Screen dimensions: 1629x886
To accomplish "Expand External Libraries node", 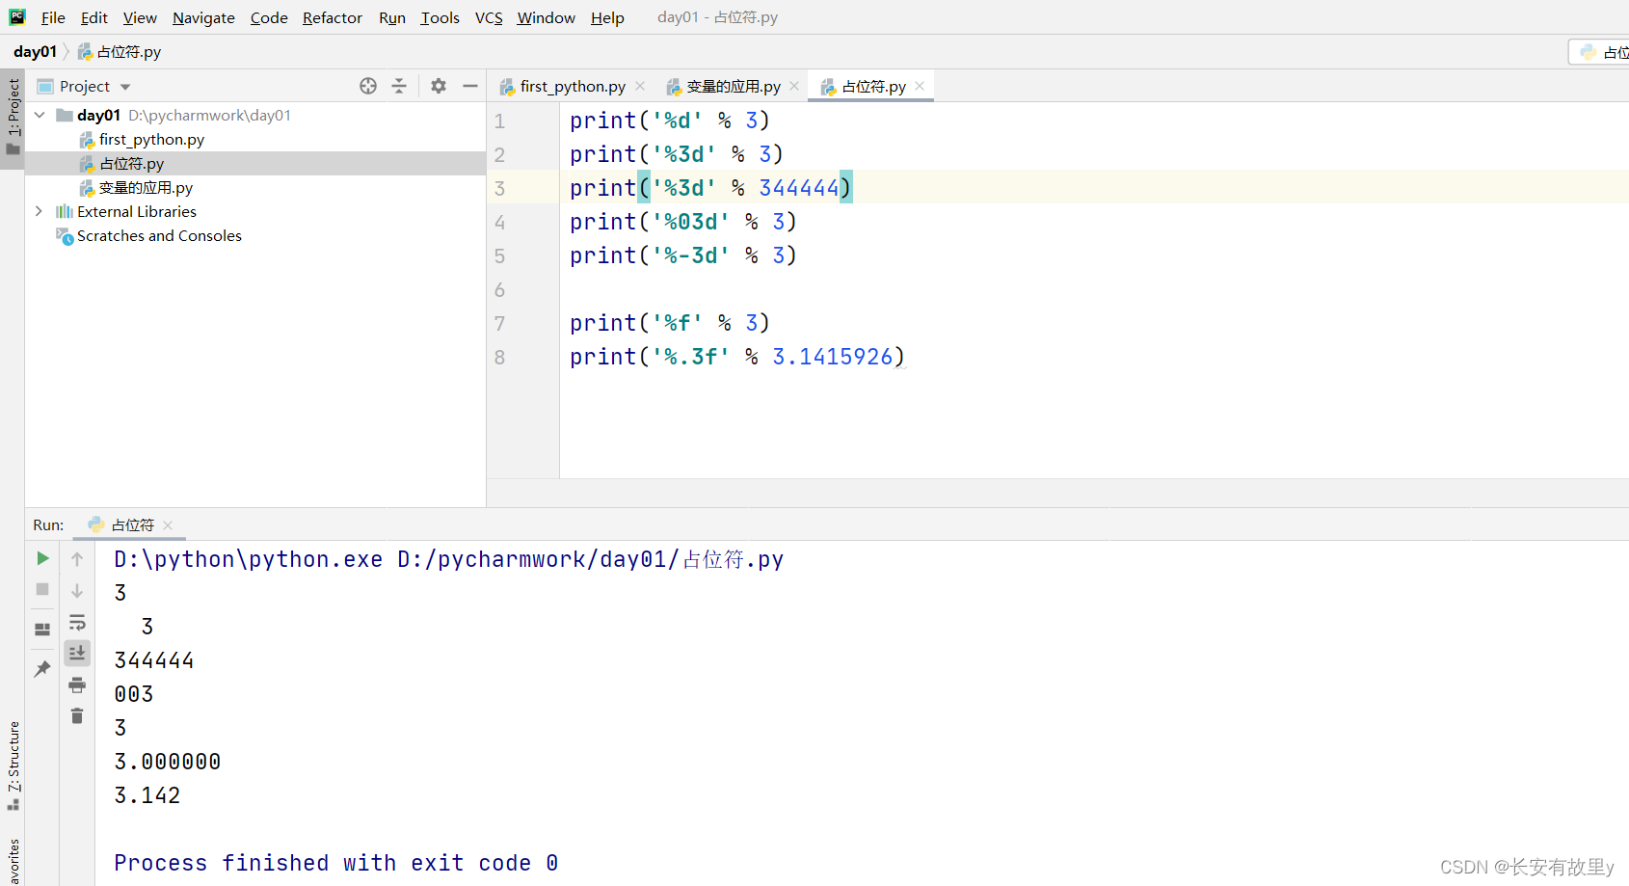I will click(x=39, y=211).
